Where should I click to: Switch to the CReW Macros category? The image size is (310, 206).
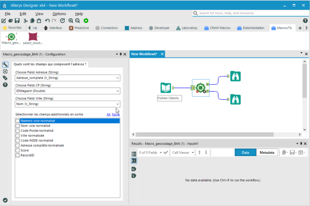tap(217, 28)
